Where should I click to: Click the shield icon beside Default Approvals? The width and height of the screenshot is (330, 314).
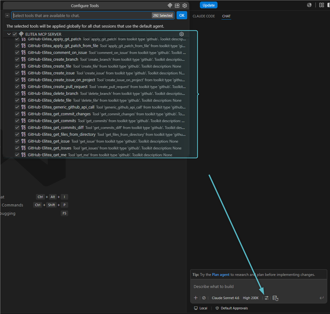coord(217,308)
